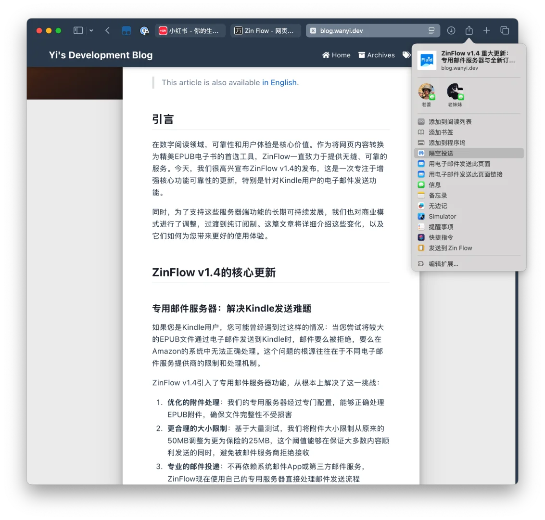
Task: Share with contact 老妹妹
Action: (455, 95)
